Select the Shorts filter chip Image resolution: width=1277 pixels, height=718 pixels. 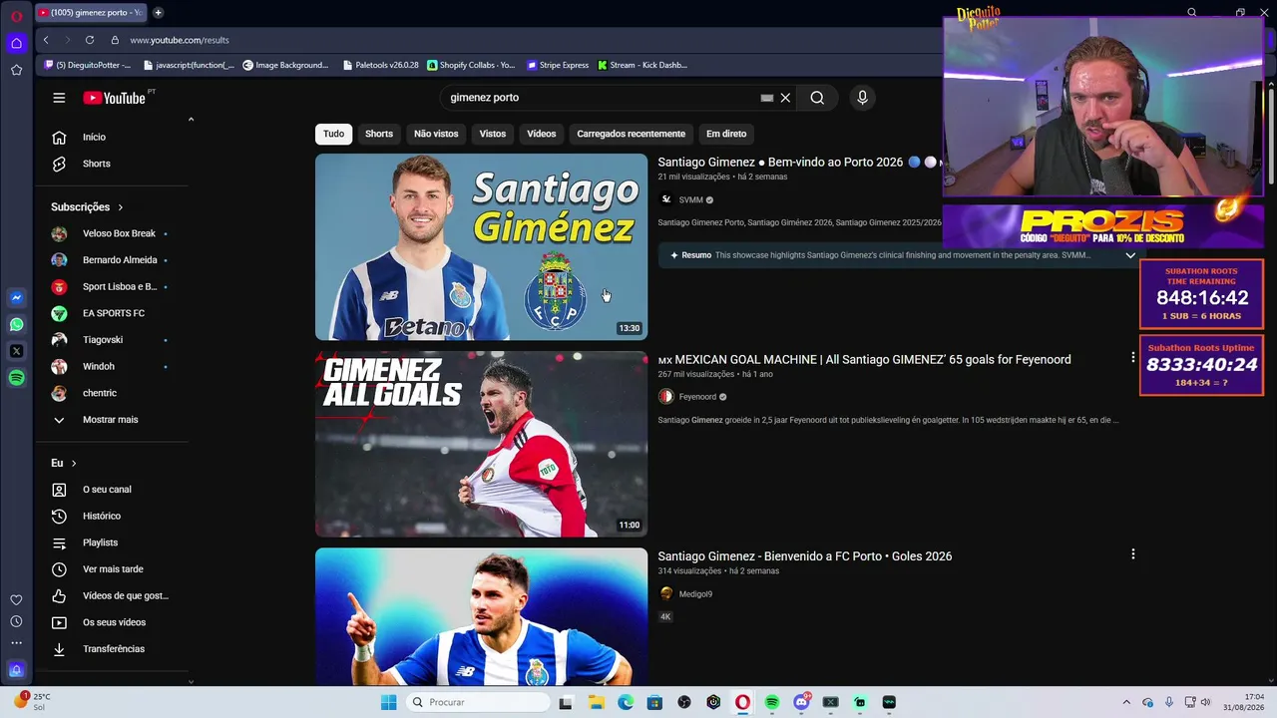[379, 134]
